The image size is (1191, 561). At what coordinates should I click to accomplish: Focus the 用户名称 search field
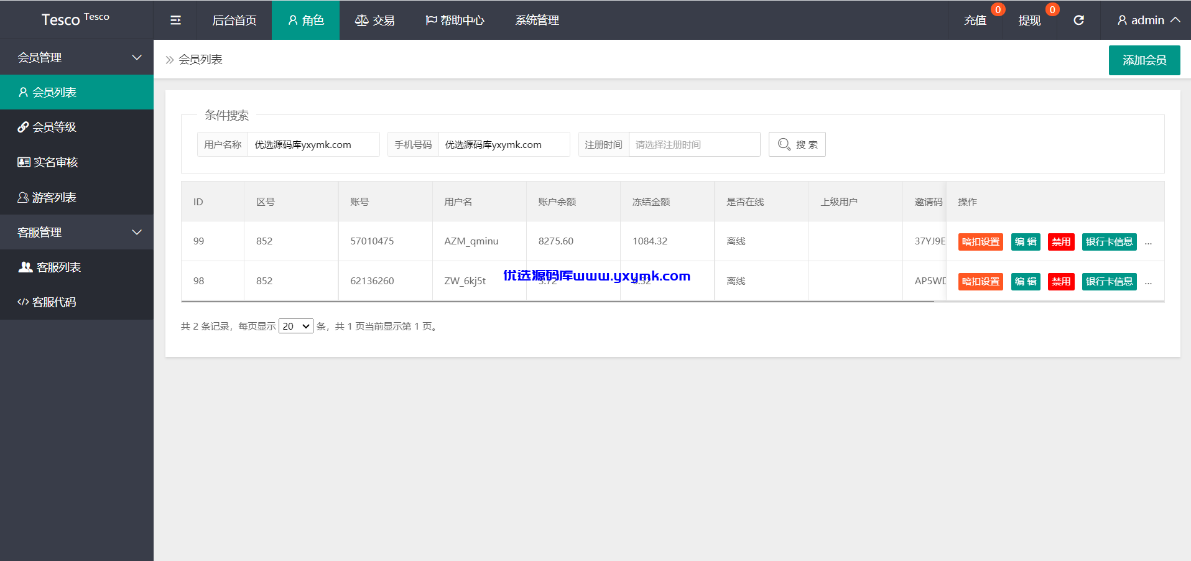click(x=313, y=144)
